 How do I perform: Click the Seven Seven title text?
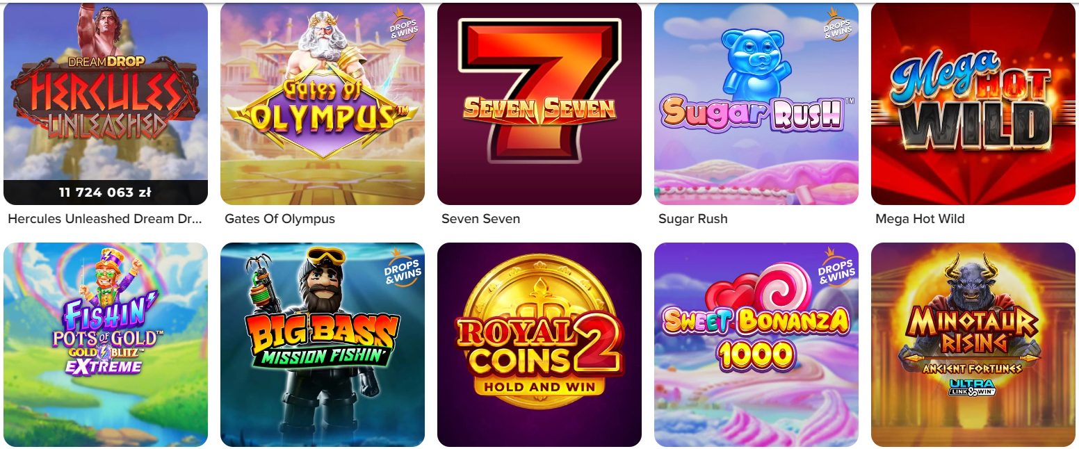pos(480,219)
